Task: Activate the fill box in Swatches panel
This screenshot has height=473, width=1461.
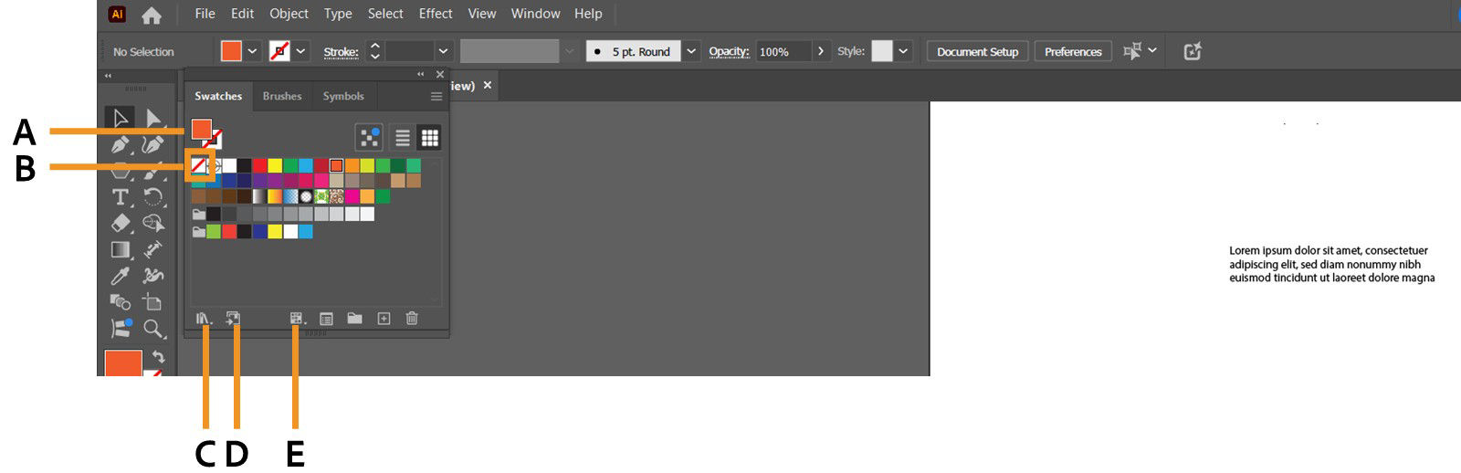Action: coord(201,129)
